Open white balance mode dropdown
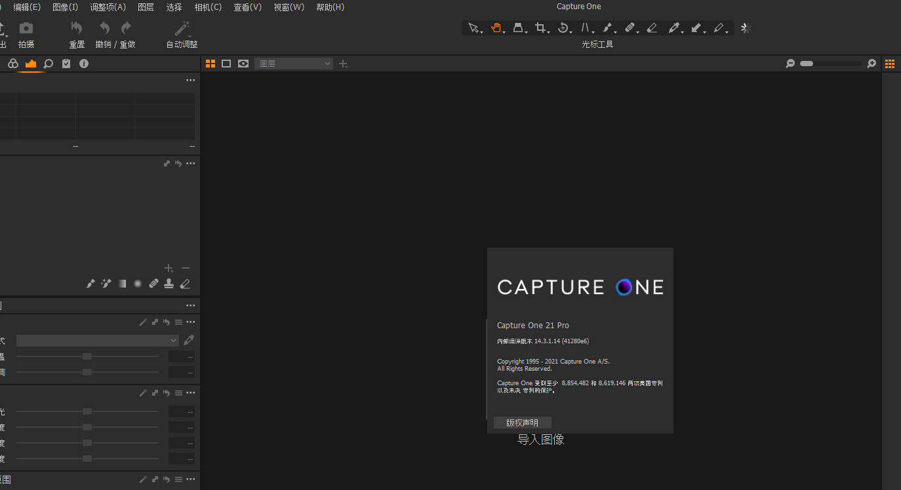Image resolution: width=901 pixels, height=490 pixels. (x=98, y=340)
